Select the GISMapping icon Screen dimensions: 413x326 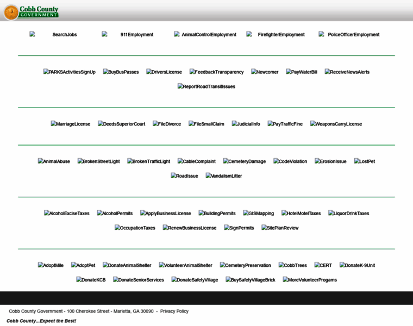[258, 214]
